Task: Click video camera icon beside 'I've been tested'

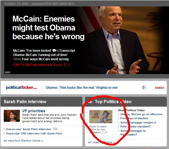Action: (x=54, y=50)
